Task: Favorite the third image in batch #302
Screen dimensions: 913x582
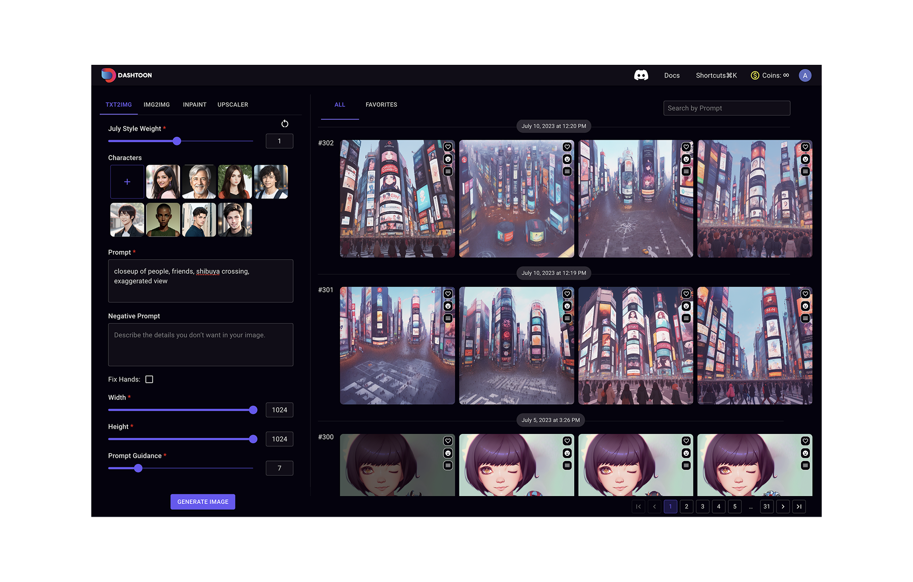Action: 686,147
